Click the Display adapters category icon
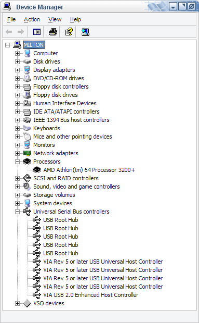The width and height of the screenshot is (199, 323). (x=27, y=70)
